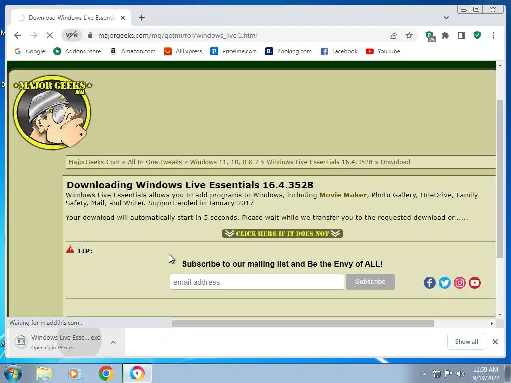This screenshot has width=511, height=383.
Task: Follow the Movie Maker link
Action: [343, 195]
